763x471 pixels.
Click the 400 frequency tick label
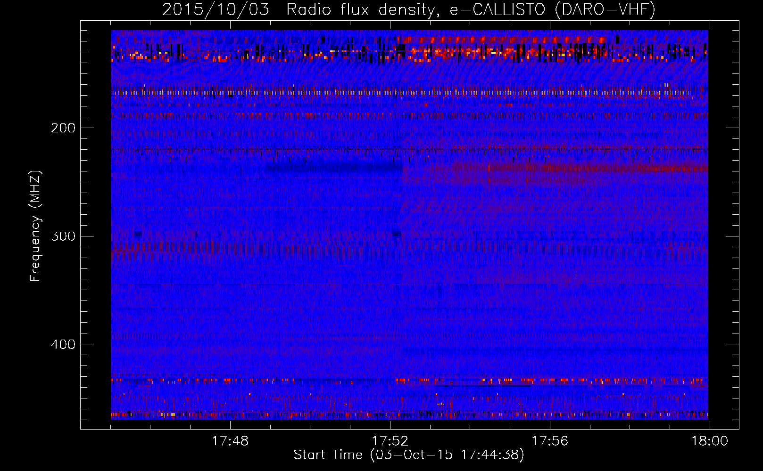click(x=63, y=344)
